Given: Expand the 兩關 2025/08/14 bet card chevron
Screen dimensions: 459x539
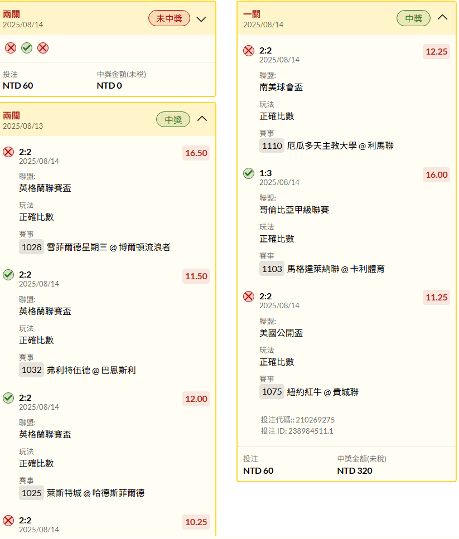Looking at the screenshot, I should pyautogui.click(x=201, y=20).
